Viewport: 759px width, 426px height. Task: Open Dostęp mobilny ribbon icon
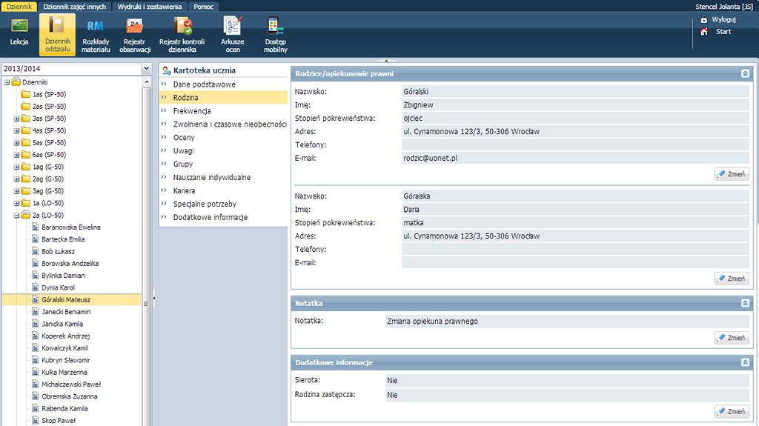(276, 26)
